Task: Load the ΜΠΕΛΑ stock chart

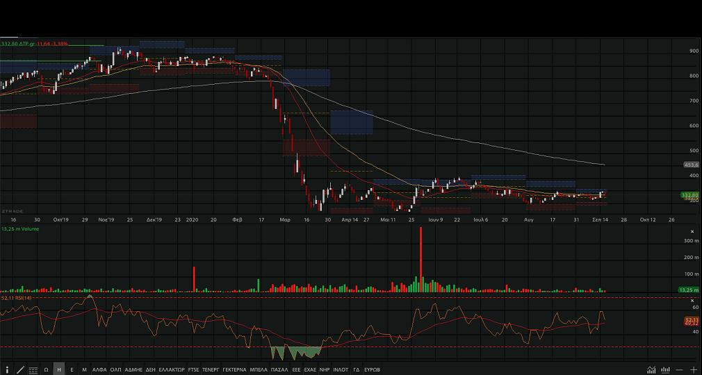Action: (x=259, y=369)
